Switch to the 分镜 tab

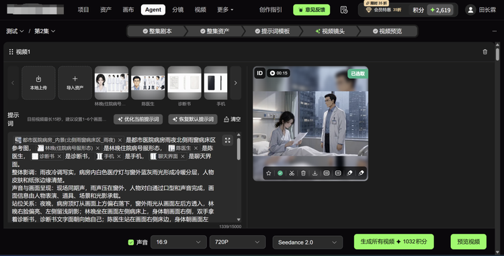click(178, 9)
